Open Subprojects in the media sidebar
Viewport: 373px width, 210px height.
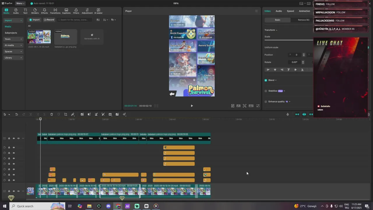[11, 33]
